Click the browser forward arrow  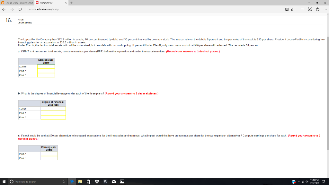(12, 9)
